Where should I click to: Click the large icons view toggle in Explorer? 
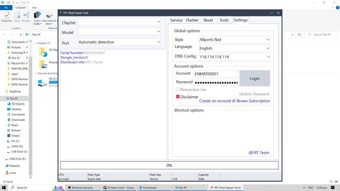pos(336,182)
